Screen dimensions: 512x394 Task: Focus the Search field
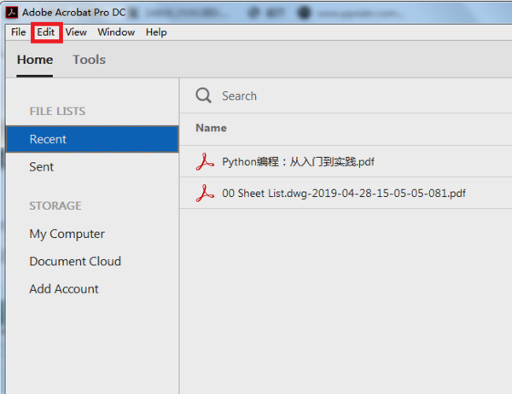pos(239,96)
